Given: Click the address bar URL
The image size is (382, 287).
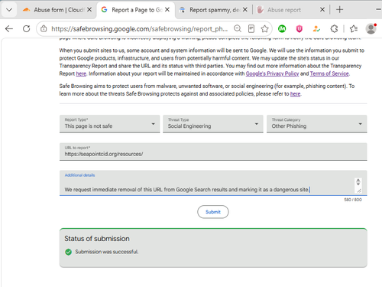Looking at the screenshot, I should (140, 29).
